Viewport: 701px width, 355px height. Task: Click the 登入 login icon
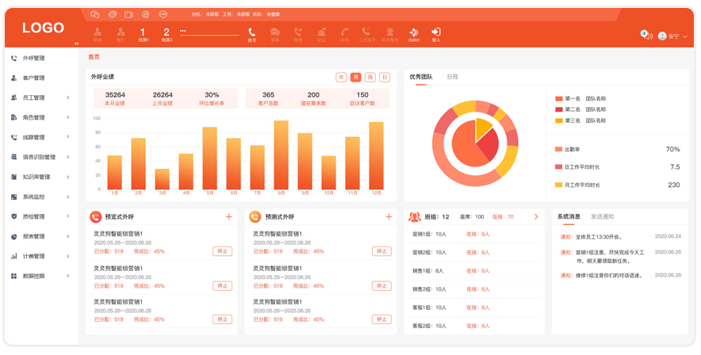click(x=436, y=32)
